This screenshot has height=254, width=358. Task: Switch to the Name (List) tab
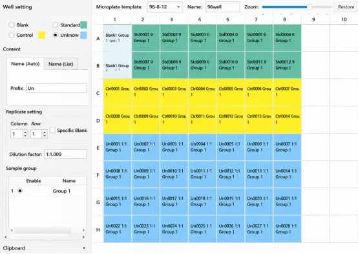coord(61,64)
